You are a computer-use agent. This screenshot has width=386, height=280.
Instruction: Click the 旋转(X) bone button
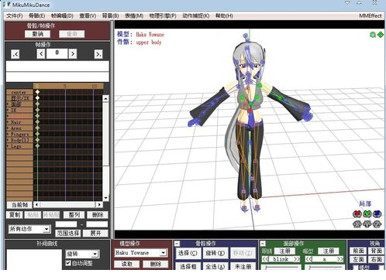(x=215, y=253)
